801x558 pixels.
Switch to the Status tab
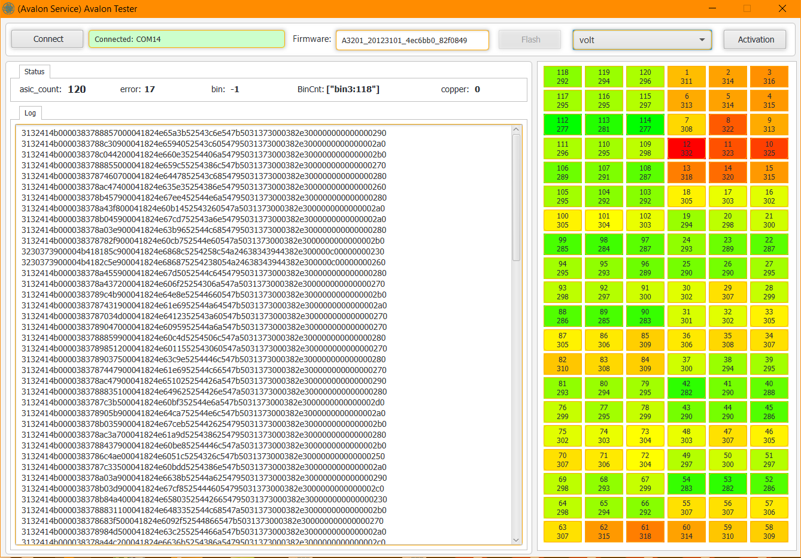tap(34, 71)
